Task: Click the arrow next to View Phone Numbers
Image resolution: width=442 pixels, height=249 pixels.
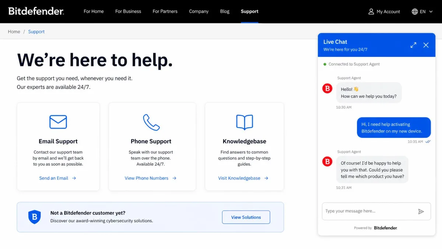Action: (174, 178)
